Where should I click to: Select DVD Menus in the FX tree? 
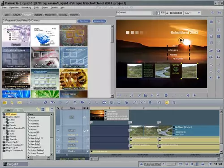click(11, 114)
